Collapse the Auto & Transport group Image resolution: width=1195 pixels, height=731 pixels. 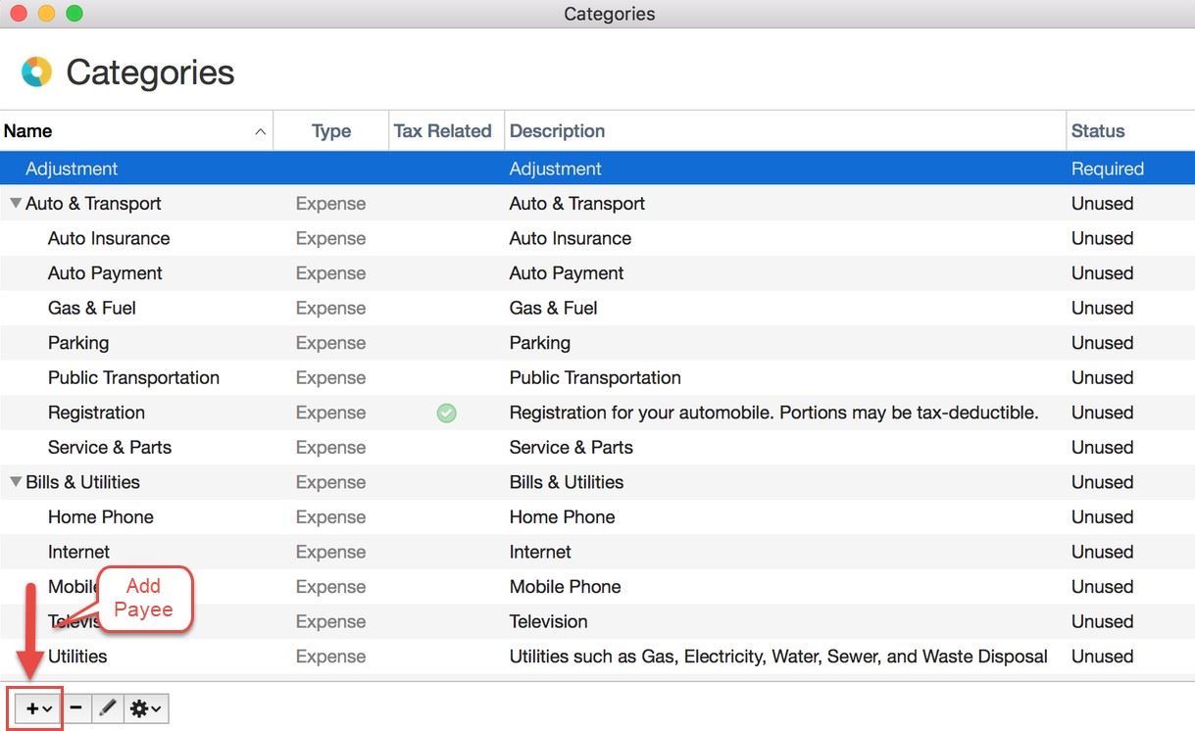(15, 204)
